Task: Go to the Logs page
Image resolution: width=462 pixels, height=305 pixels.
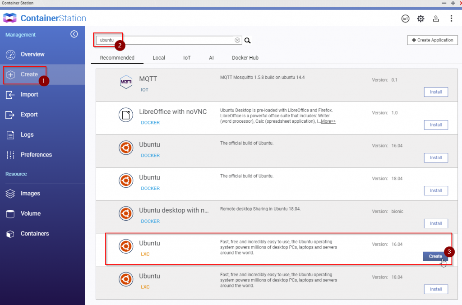Action: [27, 134]
